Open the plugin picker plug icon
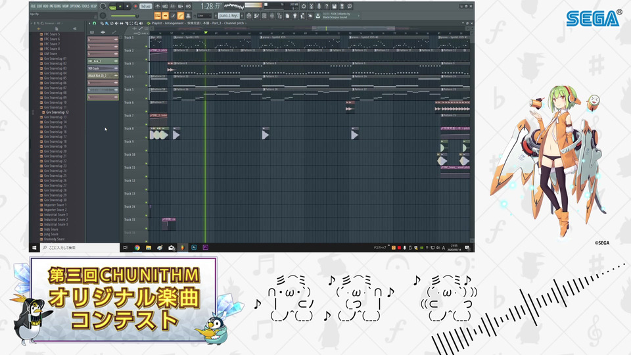This screenshot has height=355, width=631. coord(294,16)
